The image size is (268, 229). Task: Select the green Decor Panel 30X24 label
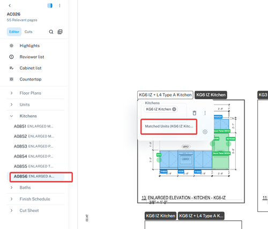coord(221,153)
